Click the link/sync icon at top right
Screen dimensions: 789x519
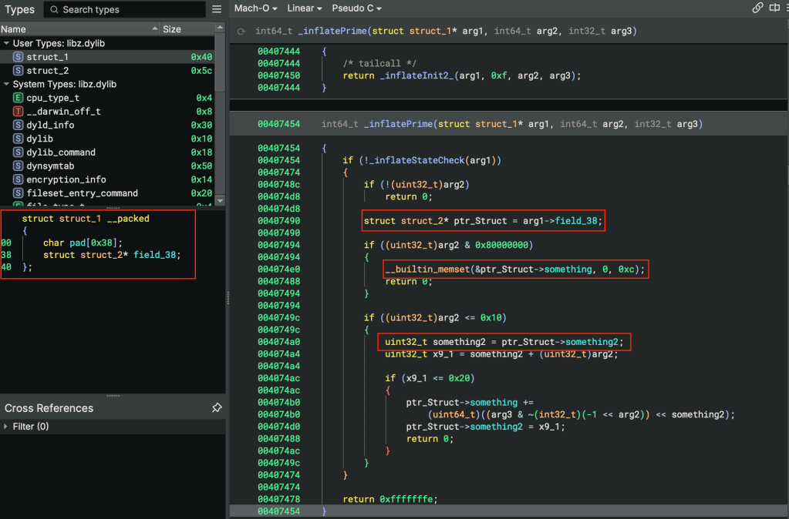click(x=757, y=8)
